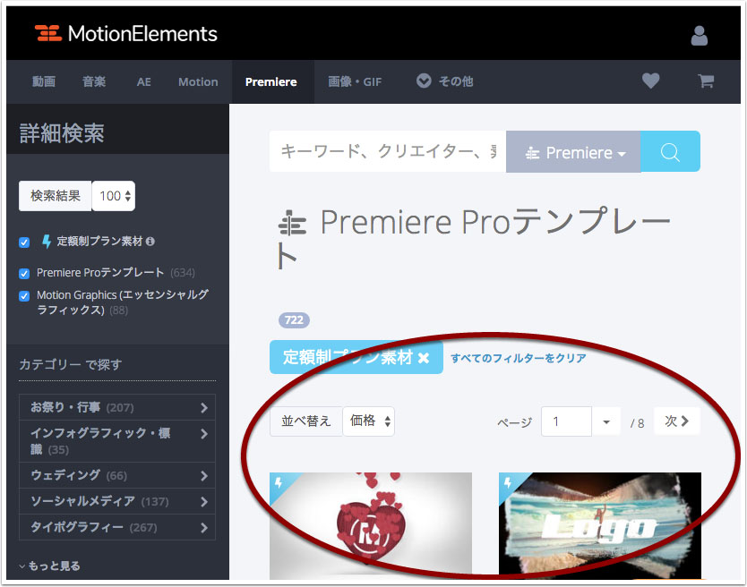Switch to the AE tab
The height and width of the screenshot is (587, 747).
click(144, 82)
